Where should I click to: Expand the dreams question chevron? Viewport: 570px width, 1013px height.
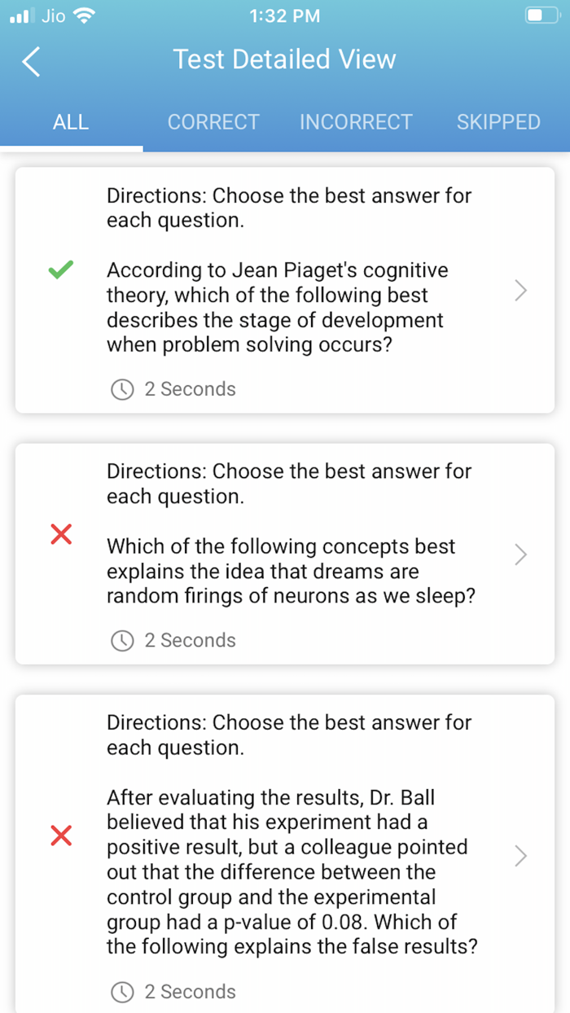point(521,555)
